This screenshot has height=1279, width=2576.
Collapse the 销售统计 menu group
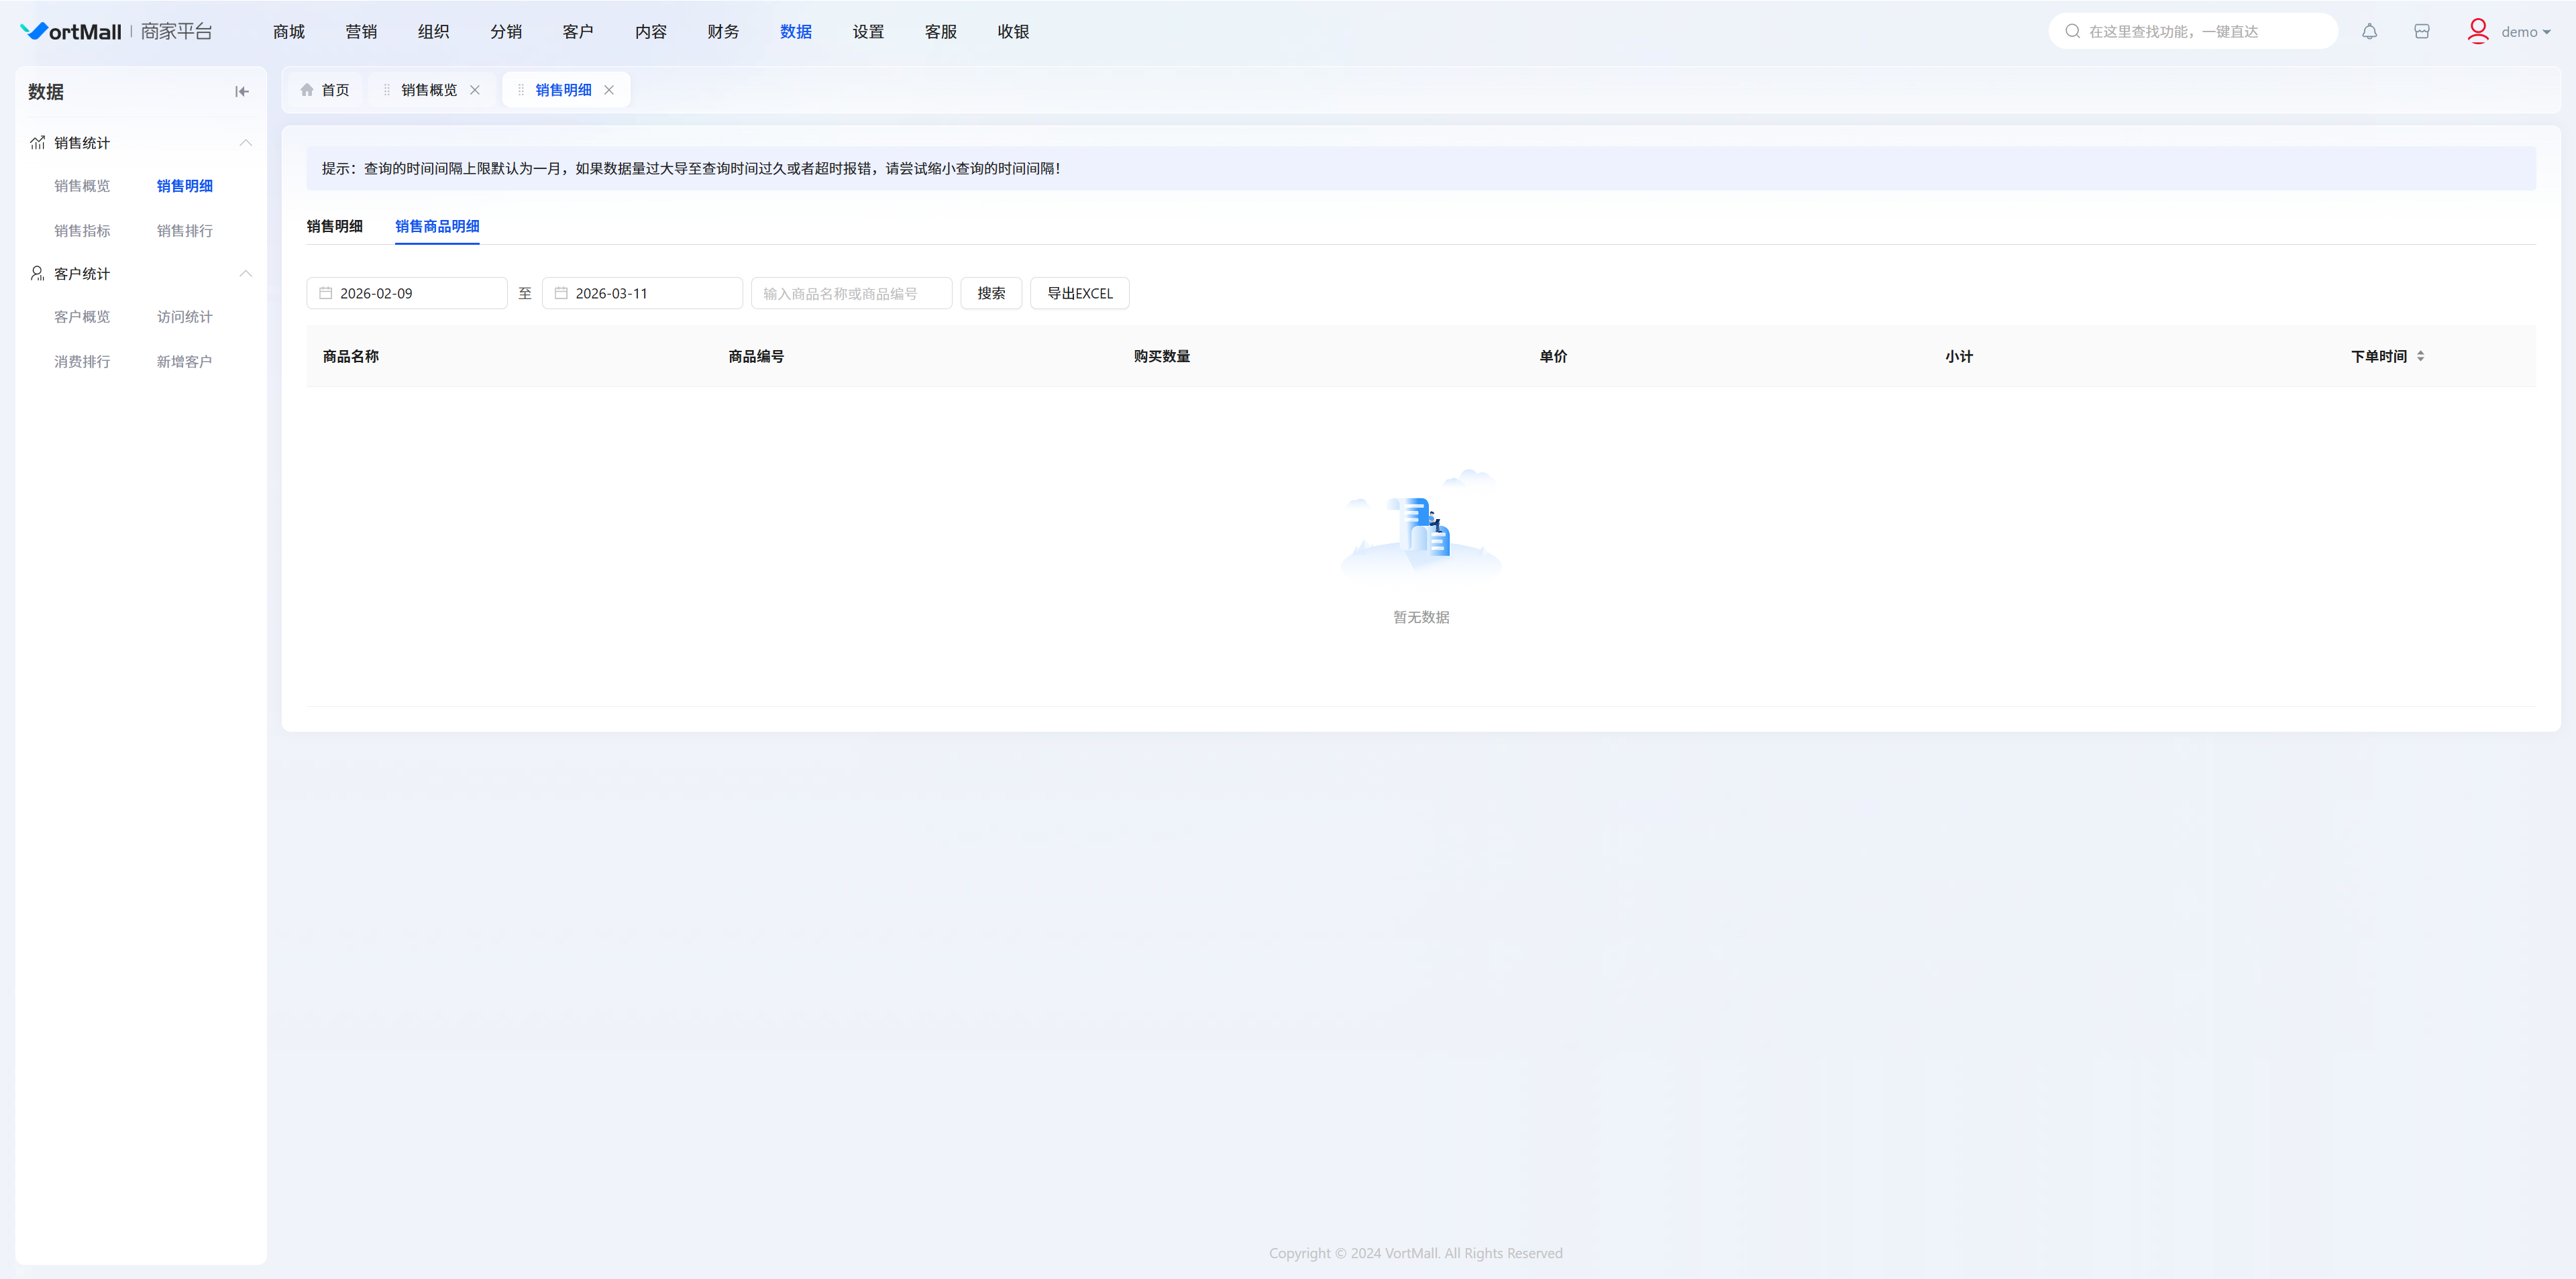coord(245,143)
